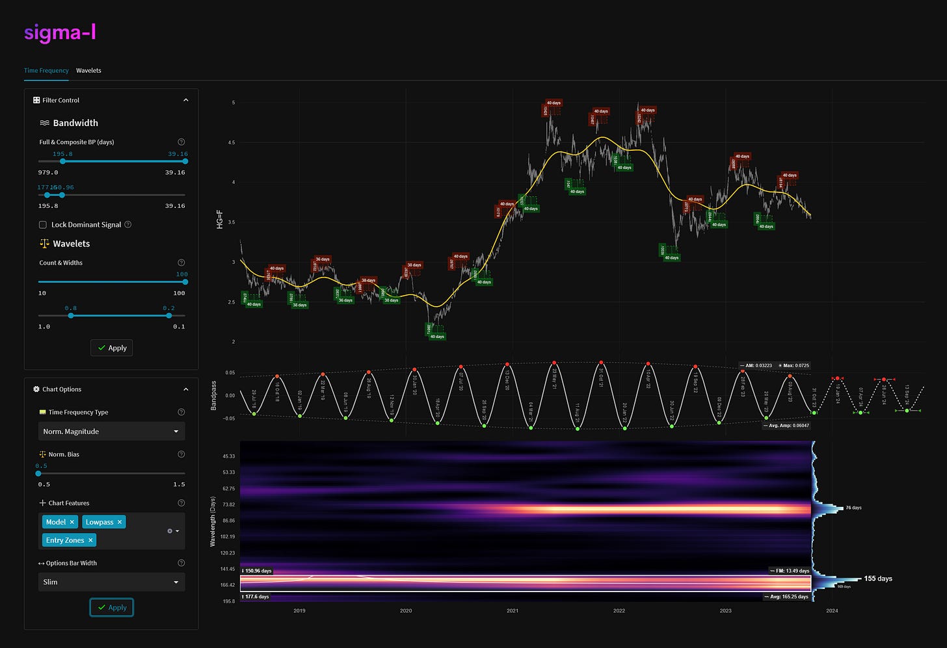Click the 150.96 composite slider handle
Image resolution: width=947 pixels, height=648 pixels.
pyautogui.click(x=62, y=195)
